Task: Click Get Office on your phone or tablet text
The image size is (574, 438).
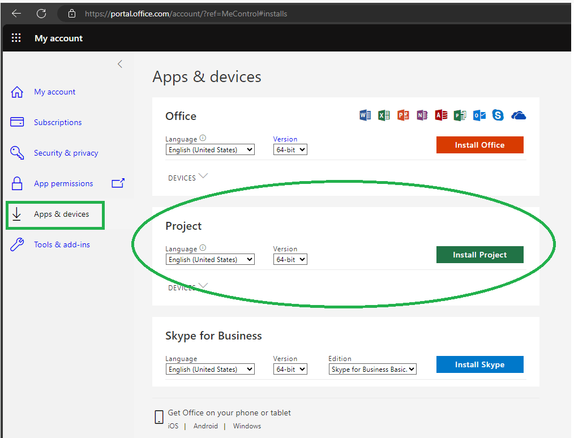Action: tap(229, 413)
